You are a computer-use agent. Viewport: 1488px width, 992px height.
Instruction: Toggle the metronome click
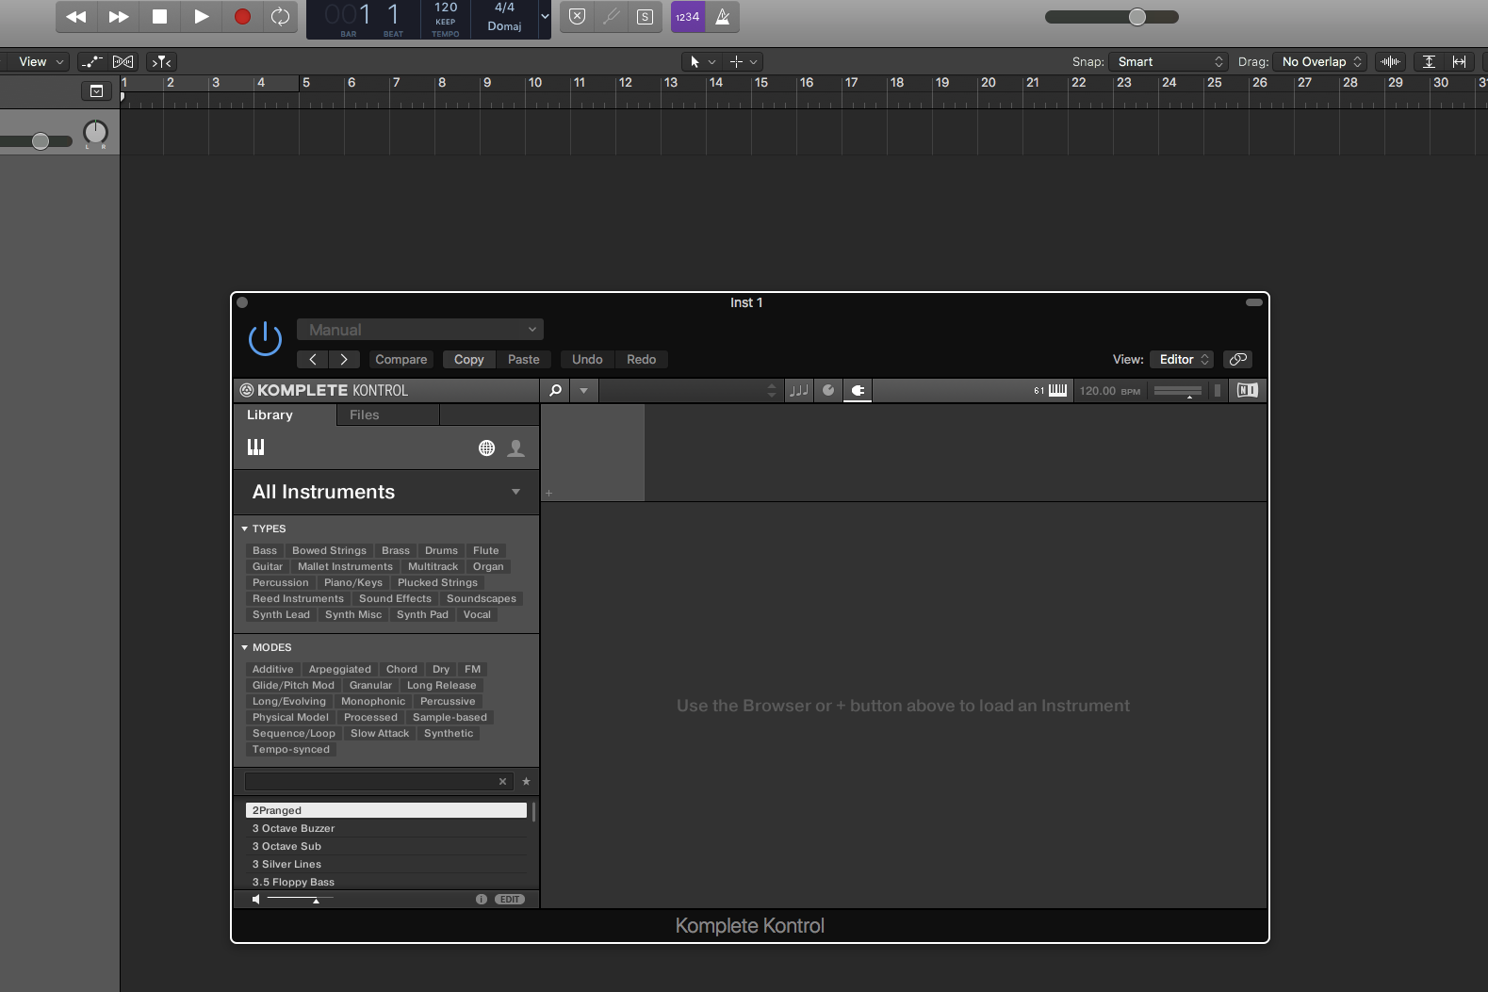click(x=723, y=17)
